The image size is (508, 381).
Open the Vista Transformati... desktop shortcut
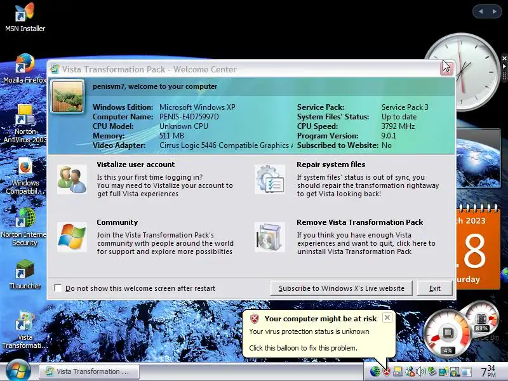(25, 330)
